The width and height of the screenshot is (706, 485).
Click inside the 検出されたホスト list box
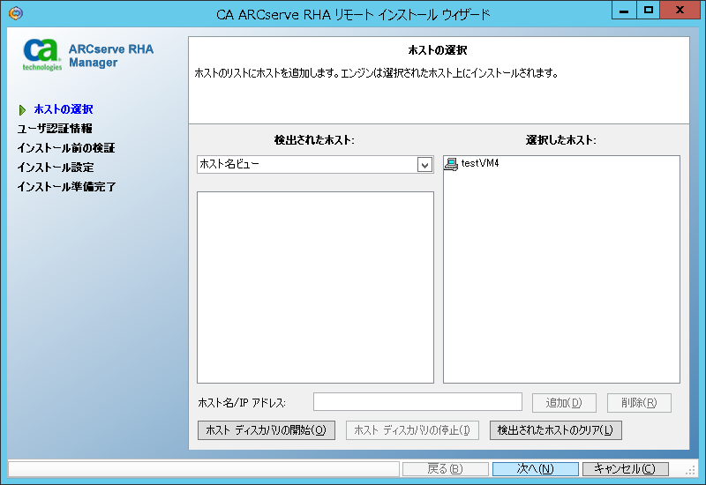click(316, 287)
